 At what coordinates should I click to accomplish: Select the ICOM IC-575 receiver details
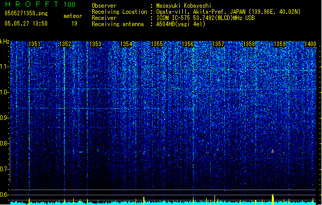pyautogui.click(x=205, y=18)
